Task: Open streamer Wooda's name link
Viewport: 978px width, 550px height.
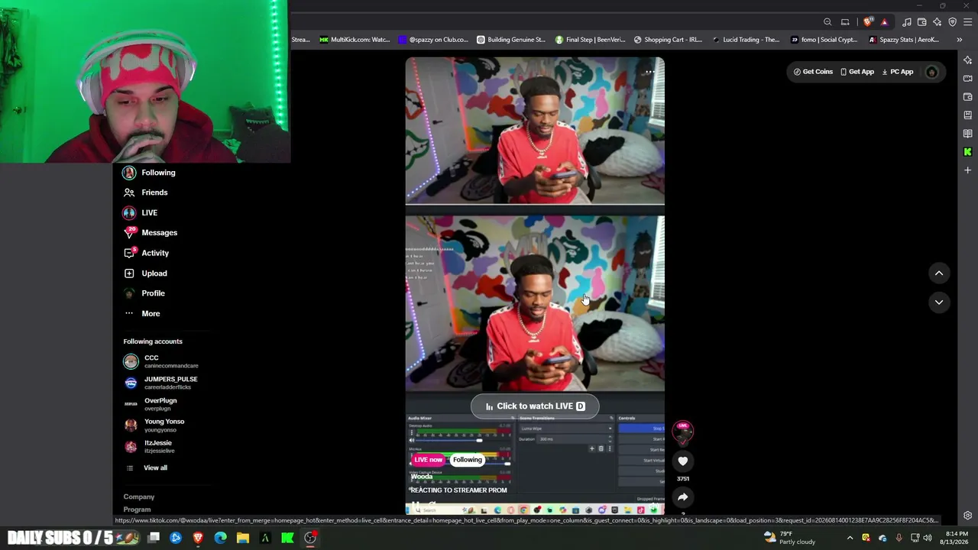Action: coord(422,477)
